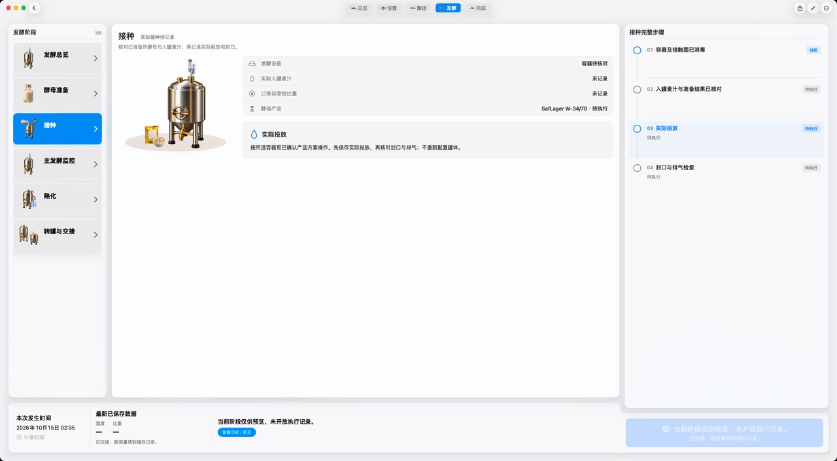The image size is (837, 461).
Task: Click the 温度 saved value dash
Action: [99, 432]
